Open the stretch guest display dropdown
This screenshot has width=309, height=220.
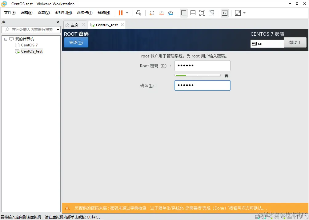click(x=244, y=13)
